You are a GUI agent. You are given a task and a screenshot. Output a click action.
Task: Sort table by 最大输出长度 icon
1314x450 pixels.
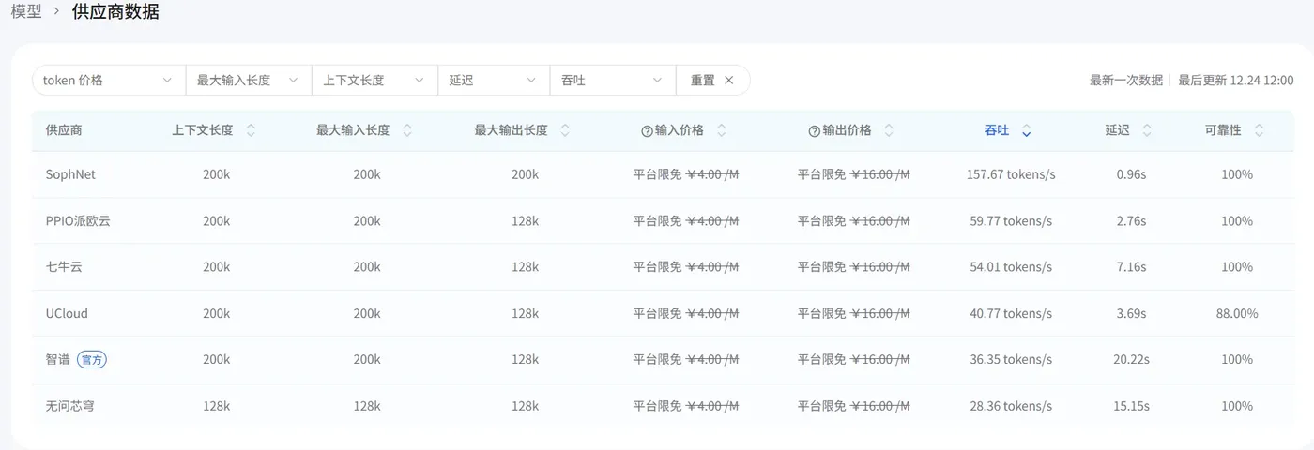pos(565,131)
